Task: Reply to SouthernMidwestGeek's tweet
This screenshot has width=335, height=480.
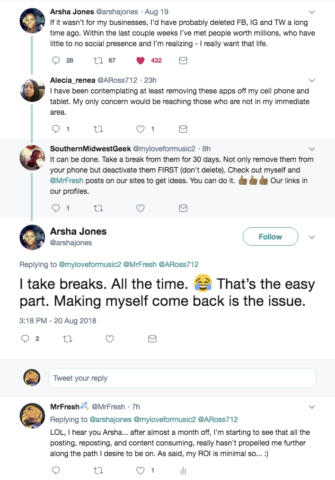Action: [56, 208]
